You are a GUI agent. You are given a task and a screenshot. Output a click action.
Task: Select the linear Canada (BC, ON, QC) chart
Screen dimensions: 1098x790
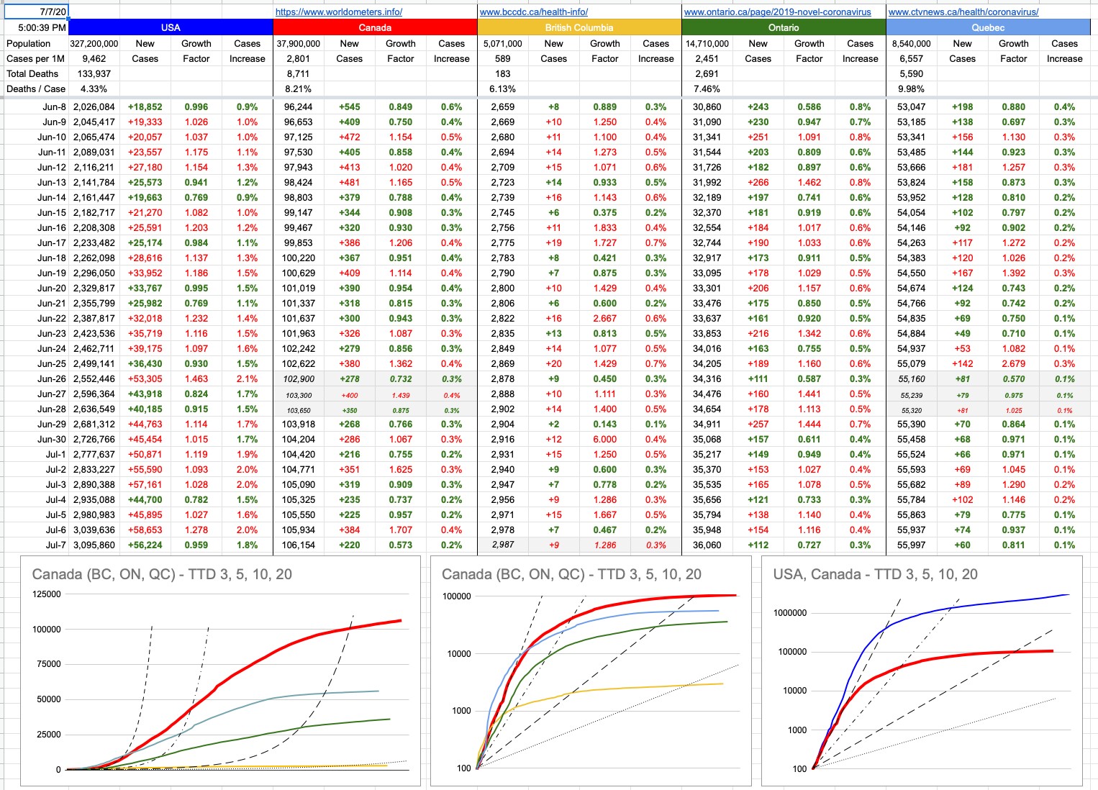[220, 671]
